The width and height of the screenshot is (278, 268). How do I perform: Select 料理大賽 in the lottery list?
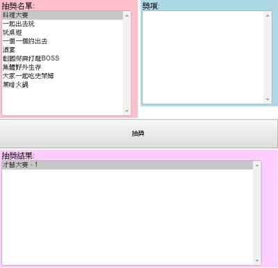pos(63,15)
